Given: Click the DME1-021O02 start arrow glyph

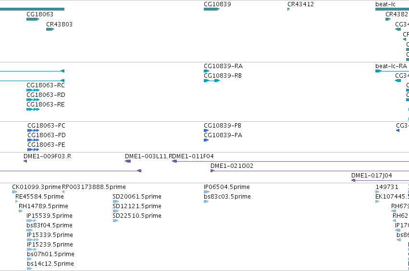Looking at the screenshot, I should point(212,171).
